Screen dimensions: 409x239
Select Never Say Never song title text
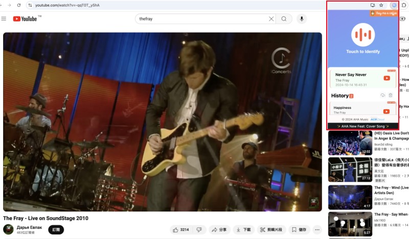click(x=351, y=75)
